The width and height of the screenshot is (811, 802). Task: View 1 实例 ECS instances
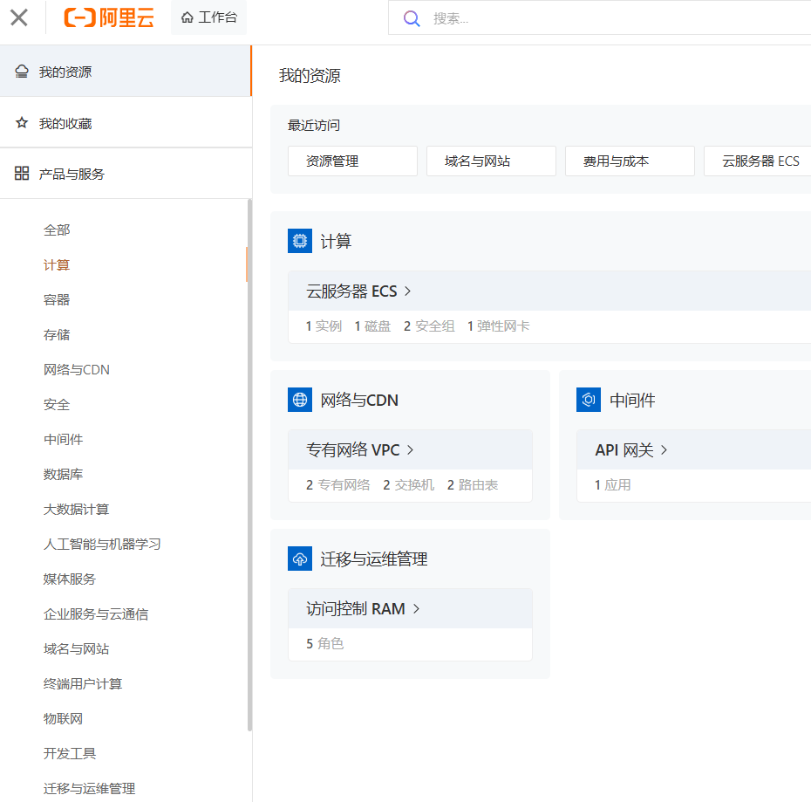click(x=324, y=326)
